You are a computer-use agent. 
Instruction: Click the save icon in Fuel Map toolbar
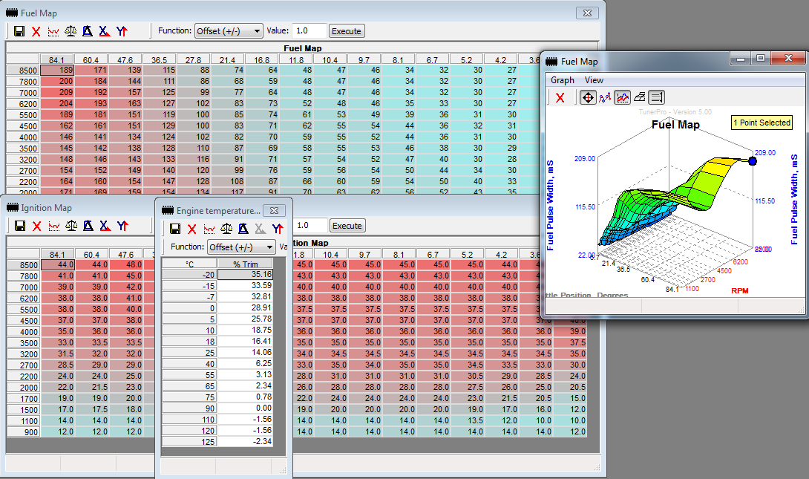tap(19, 31)
